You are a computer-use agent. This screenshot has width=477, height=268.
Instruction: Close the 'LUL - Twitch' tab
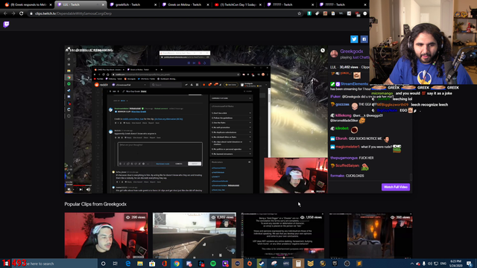click(x=103, y=4)
